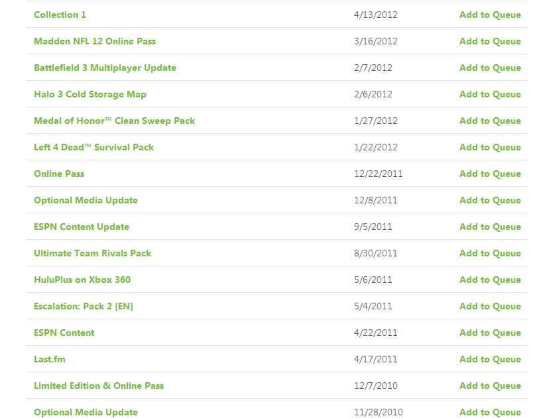Add ESPN Content Update to queue

tap(490, 227)
